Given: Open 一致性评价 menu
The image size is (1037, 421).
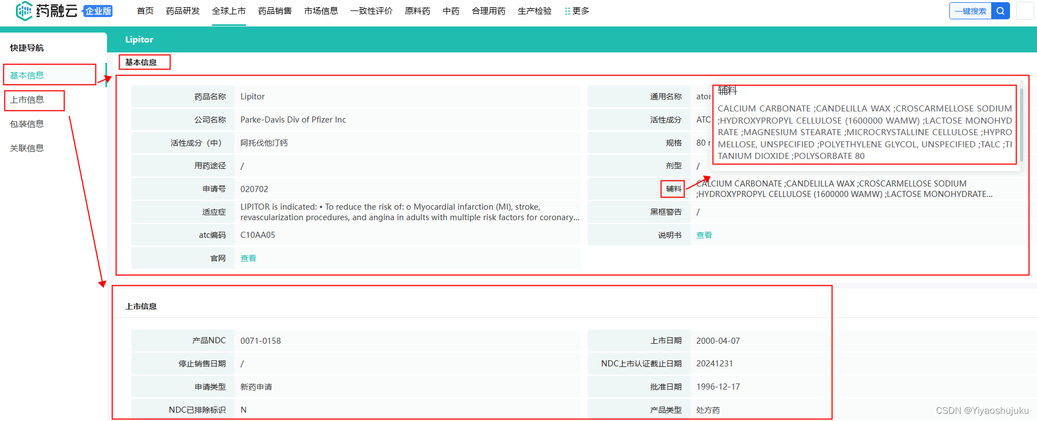Looking at the screenshot, I should [x=371, y=11].
